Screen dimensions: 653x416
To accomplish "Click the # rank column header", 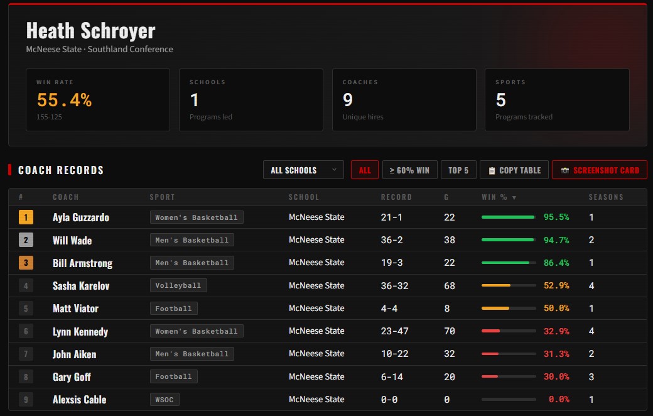I will click(x=21, y=197).
